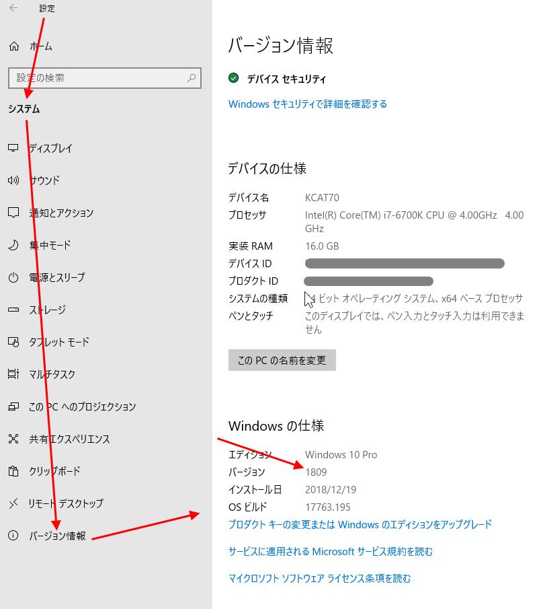
Task: Click the back arrow icon
Action: point(13,8)
